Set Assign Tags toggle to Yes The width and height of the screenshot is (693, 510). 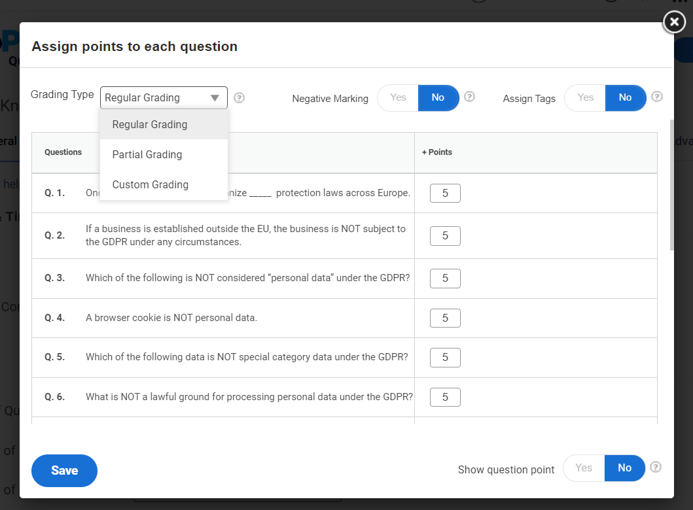pos(585,98)
